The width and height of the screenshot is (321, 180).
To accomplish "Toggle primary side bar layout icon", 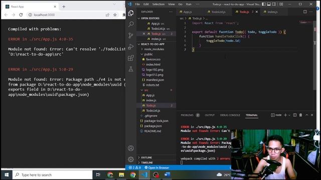I will (264, 4).
